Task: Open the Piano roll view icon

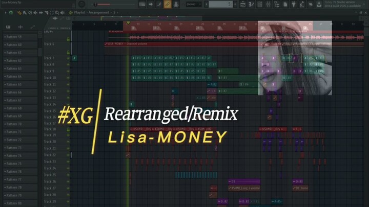Action: click(251, 4)
